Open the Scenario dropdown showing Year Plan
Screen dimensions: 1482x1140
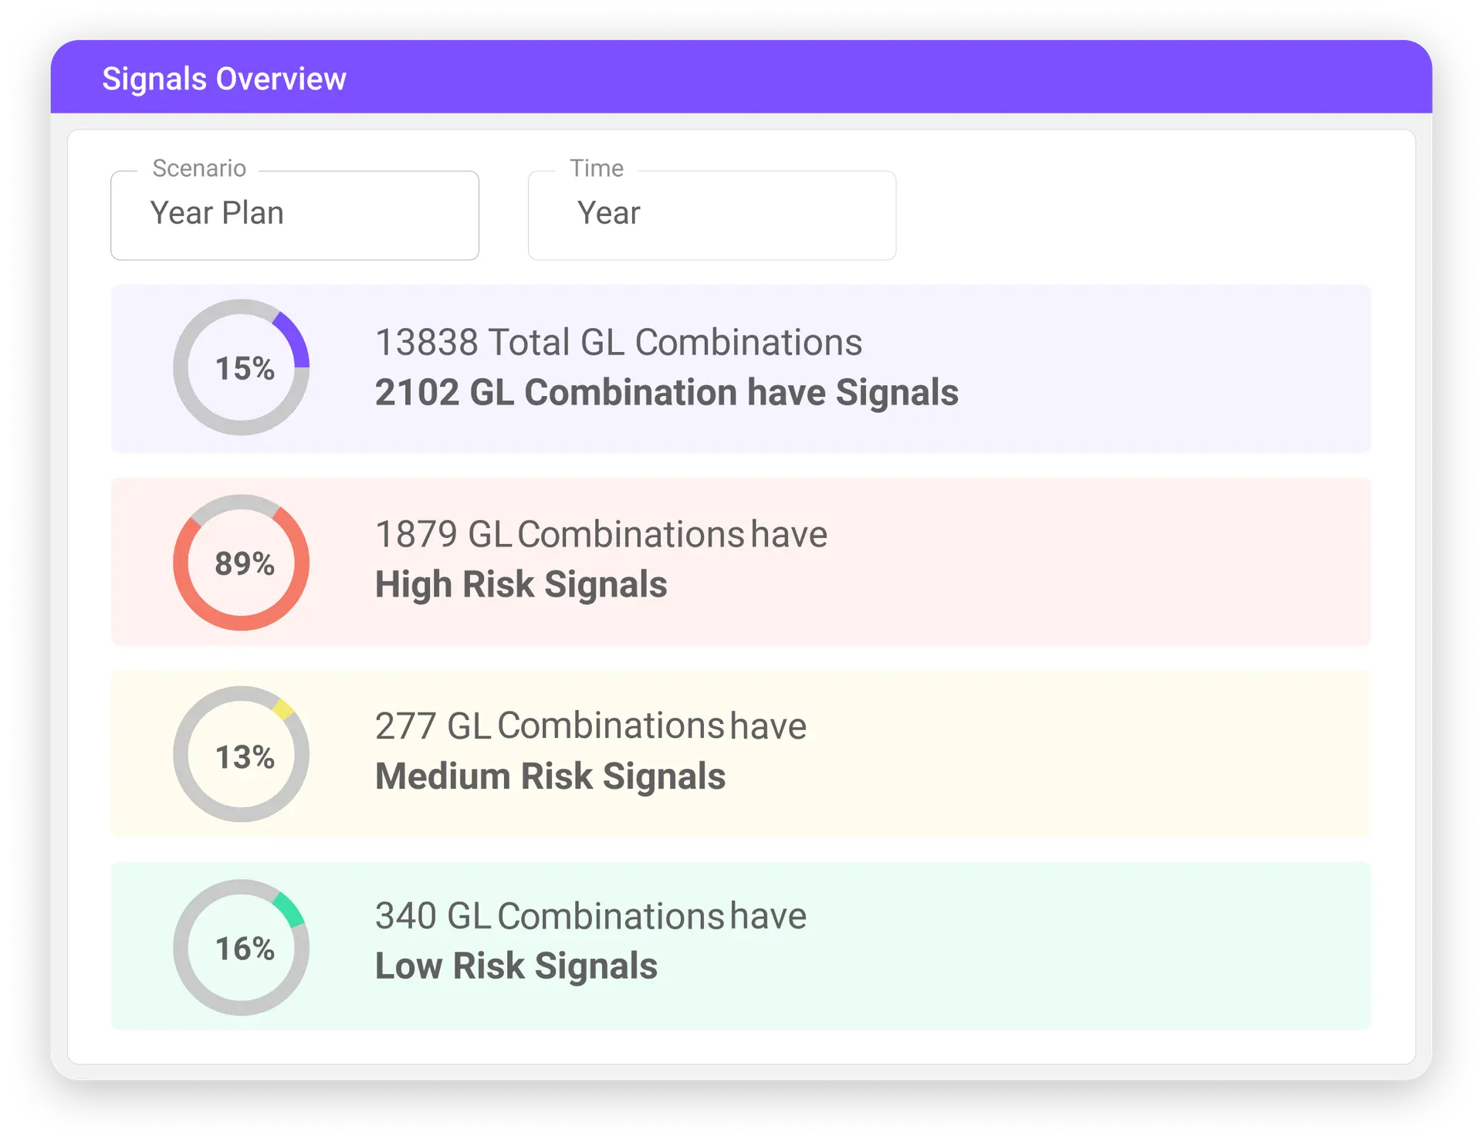pos(294,215)
